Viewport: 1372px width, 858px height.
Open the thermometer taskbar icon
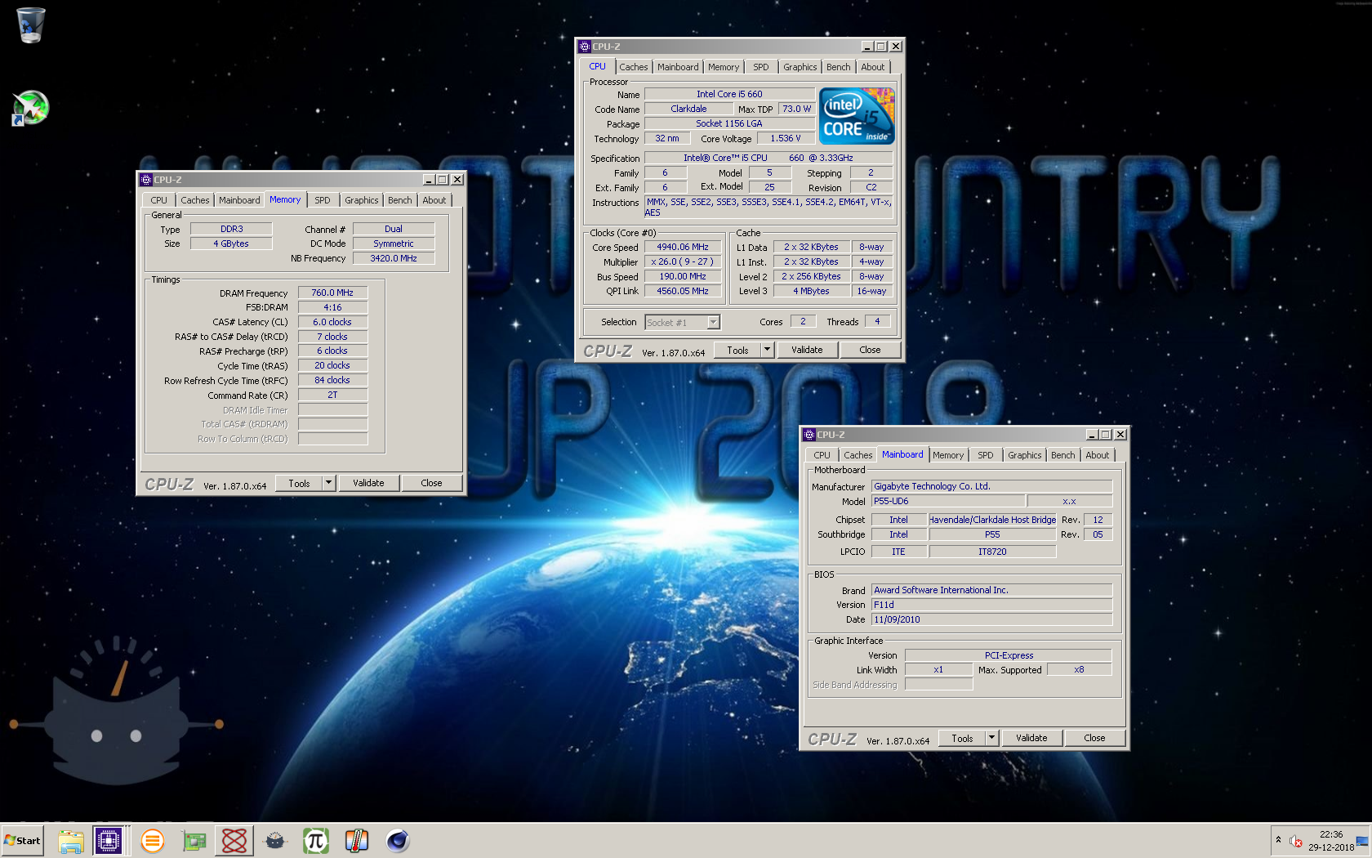tap(357, 841)
